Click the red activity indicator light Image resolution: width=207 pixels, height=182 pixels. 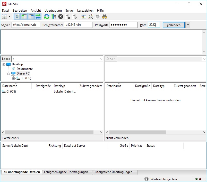200,179
